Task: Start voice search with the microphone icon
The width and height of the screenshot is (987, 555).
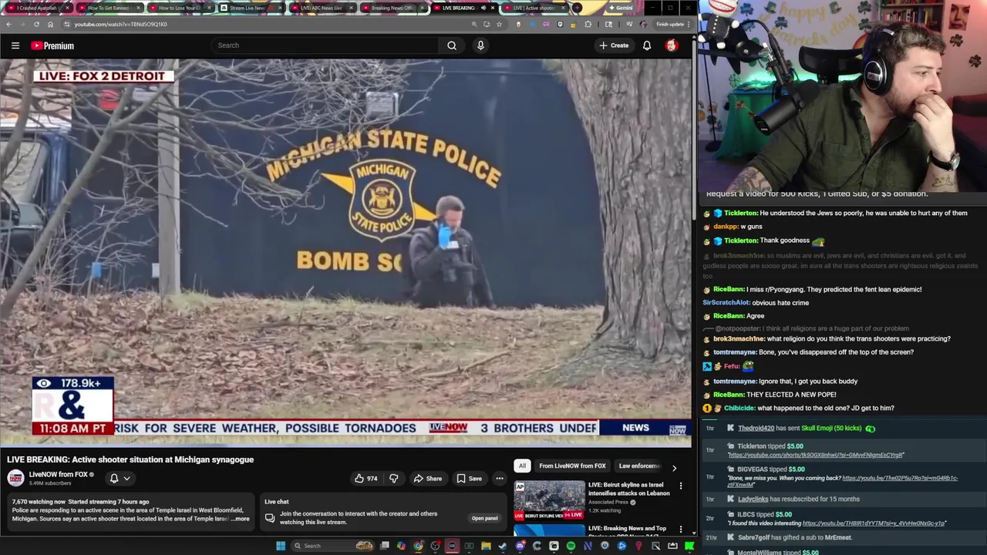Action: coord(480,45)
